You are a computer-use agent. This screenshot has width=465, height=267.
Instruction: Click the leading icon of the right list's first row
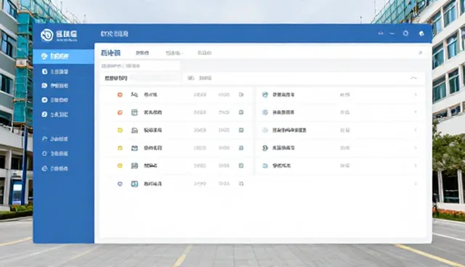pos(265,95)
